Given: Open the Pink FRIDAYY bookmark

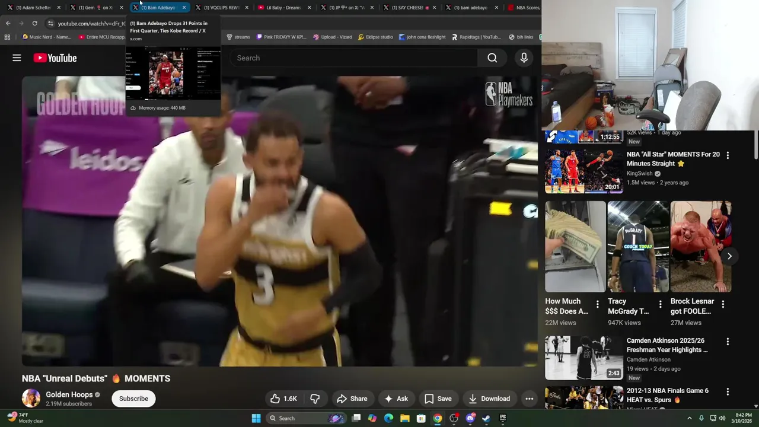Looking at the screenshot, I should (x=281, y=37).
